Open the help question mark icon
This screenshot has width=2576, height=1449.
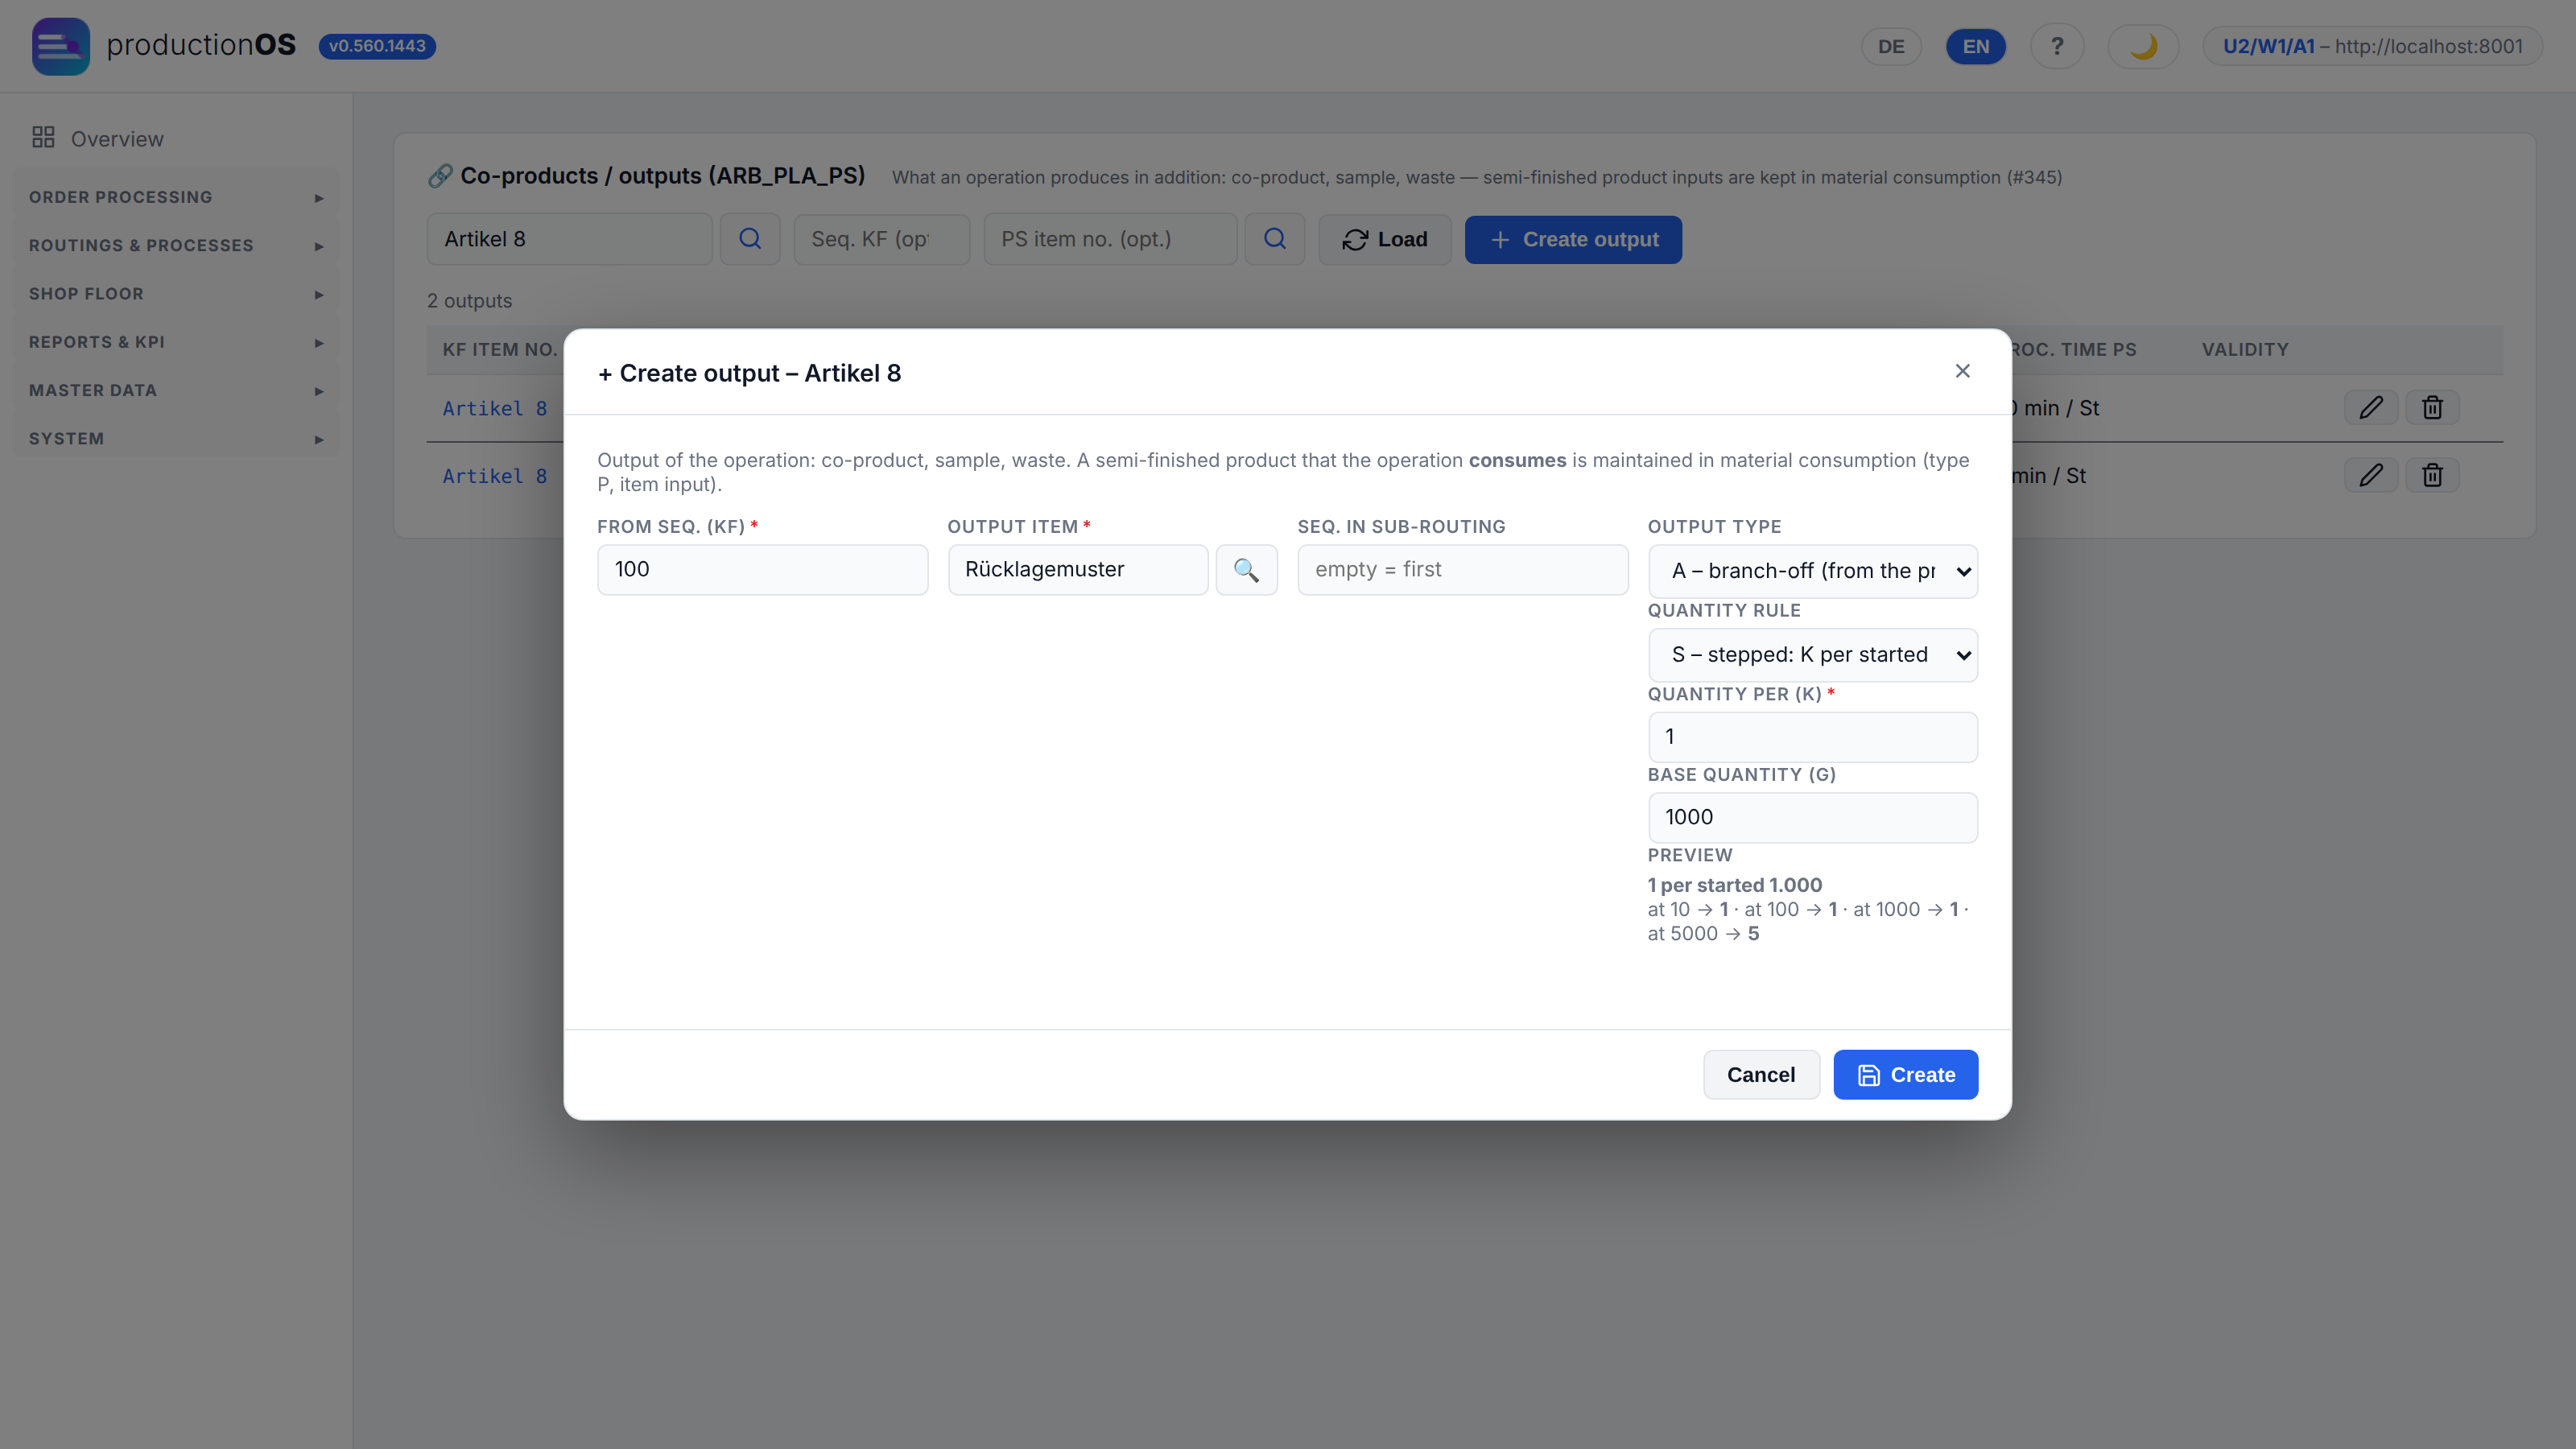[2056, 46]
